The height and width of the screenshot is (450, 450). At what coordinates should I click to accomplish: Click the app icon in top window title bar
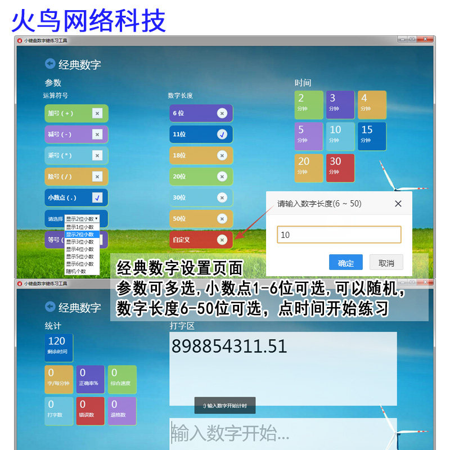20,40
